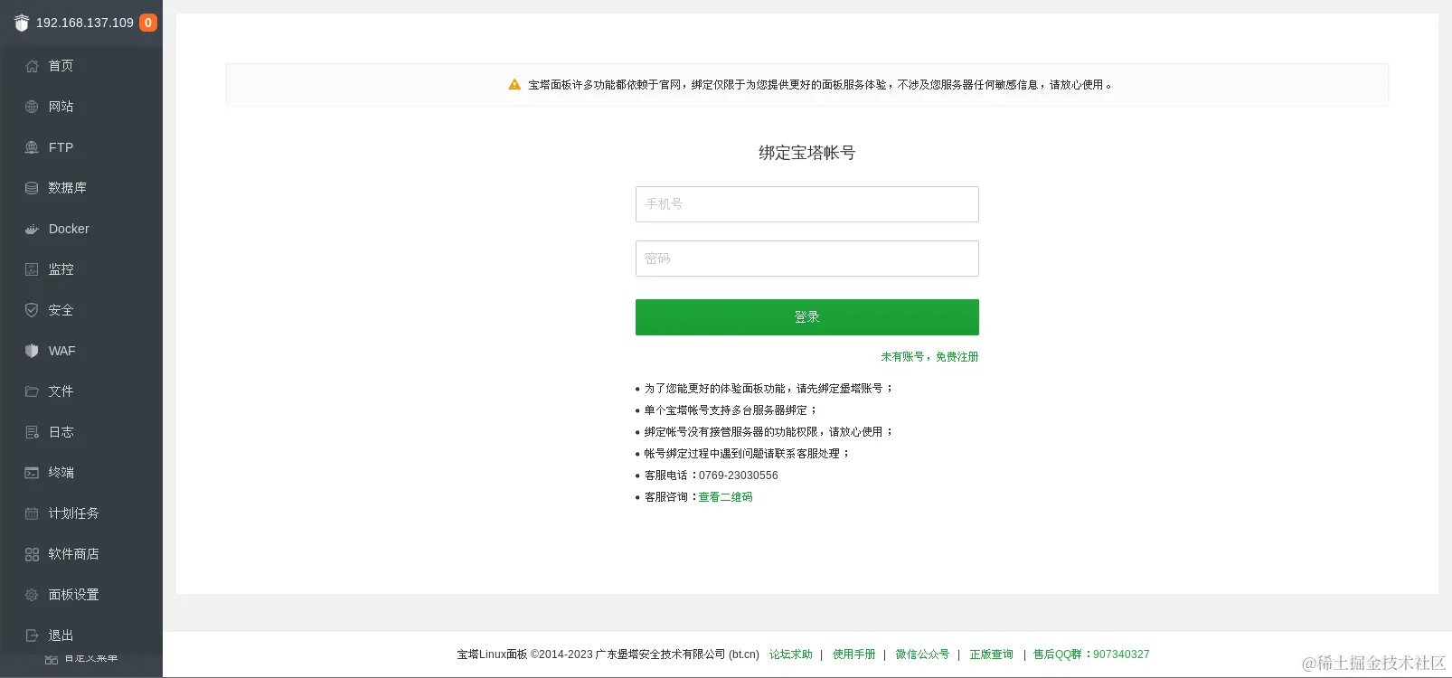Click the 单个宝塔帐号支持多台服务器绑定 bullet
The image size is (1452, 678).
click(731, 410)
